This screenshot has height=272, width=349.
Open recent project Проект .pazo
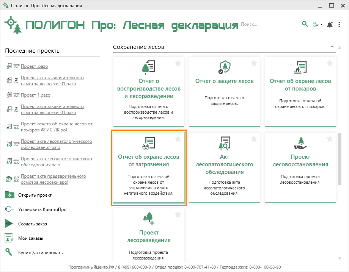[34, 66]
